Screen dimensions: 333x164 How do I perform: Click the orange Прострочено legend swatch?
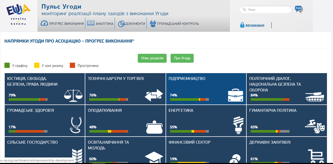click(x=72, y=66)
